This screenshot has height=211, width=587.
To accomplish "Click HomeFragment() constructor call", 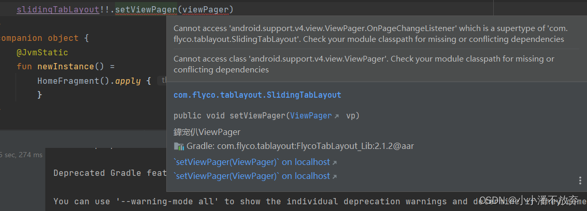I will (73, 81).
